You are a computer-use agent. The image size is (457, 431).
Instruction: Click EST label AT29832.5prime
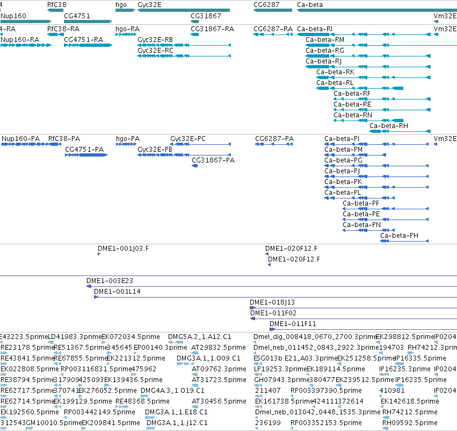219,348
